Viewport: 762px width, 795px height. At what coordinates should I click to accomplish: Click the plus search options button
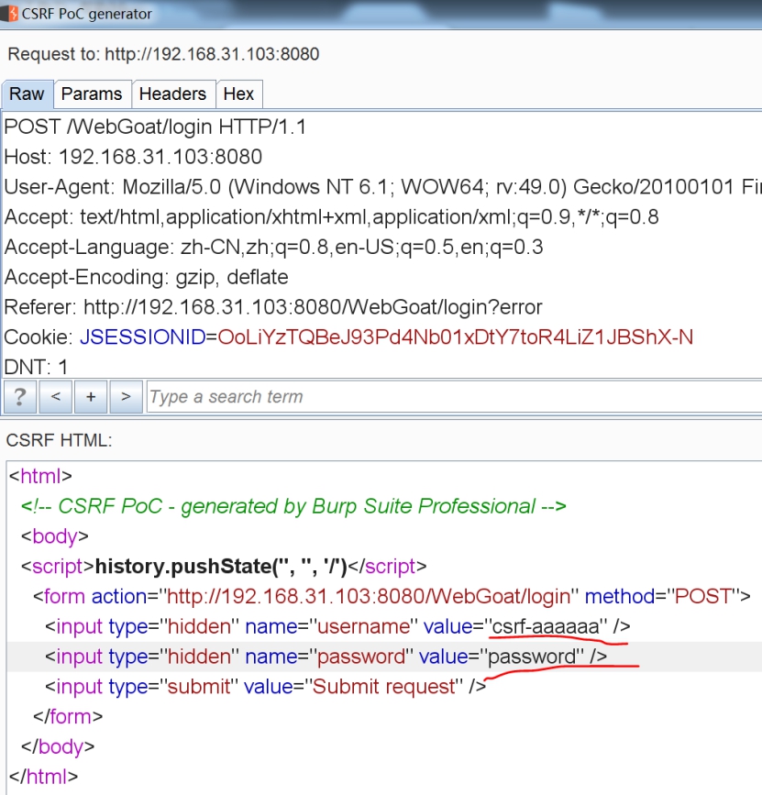[x=91, y=396]
